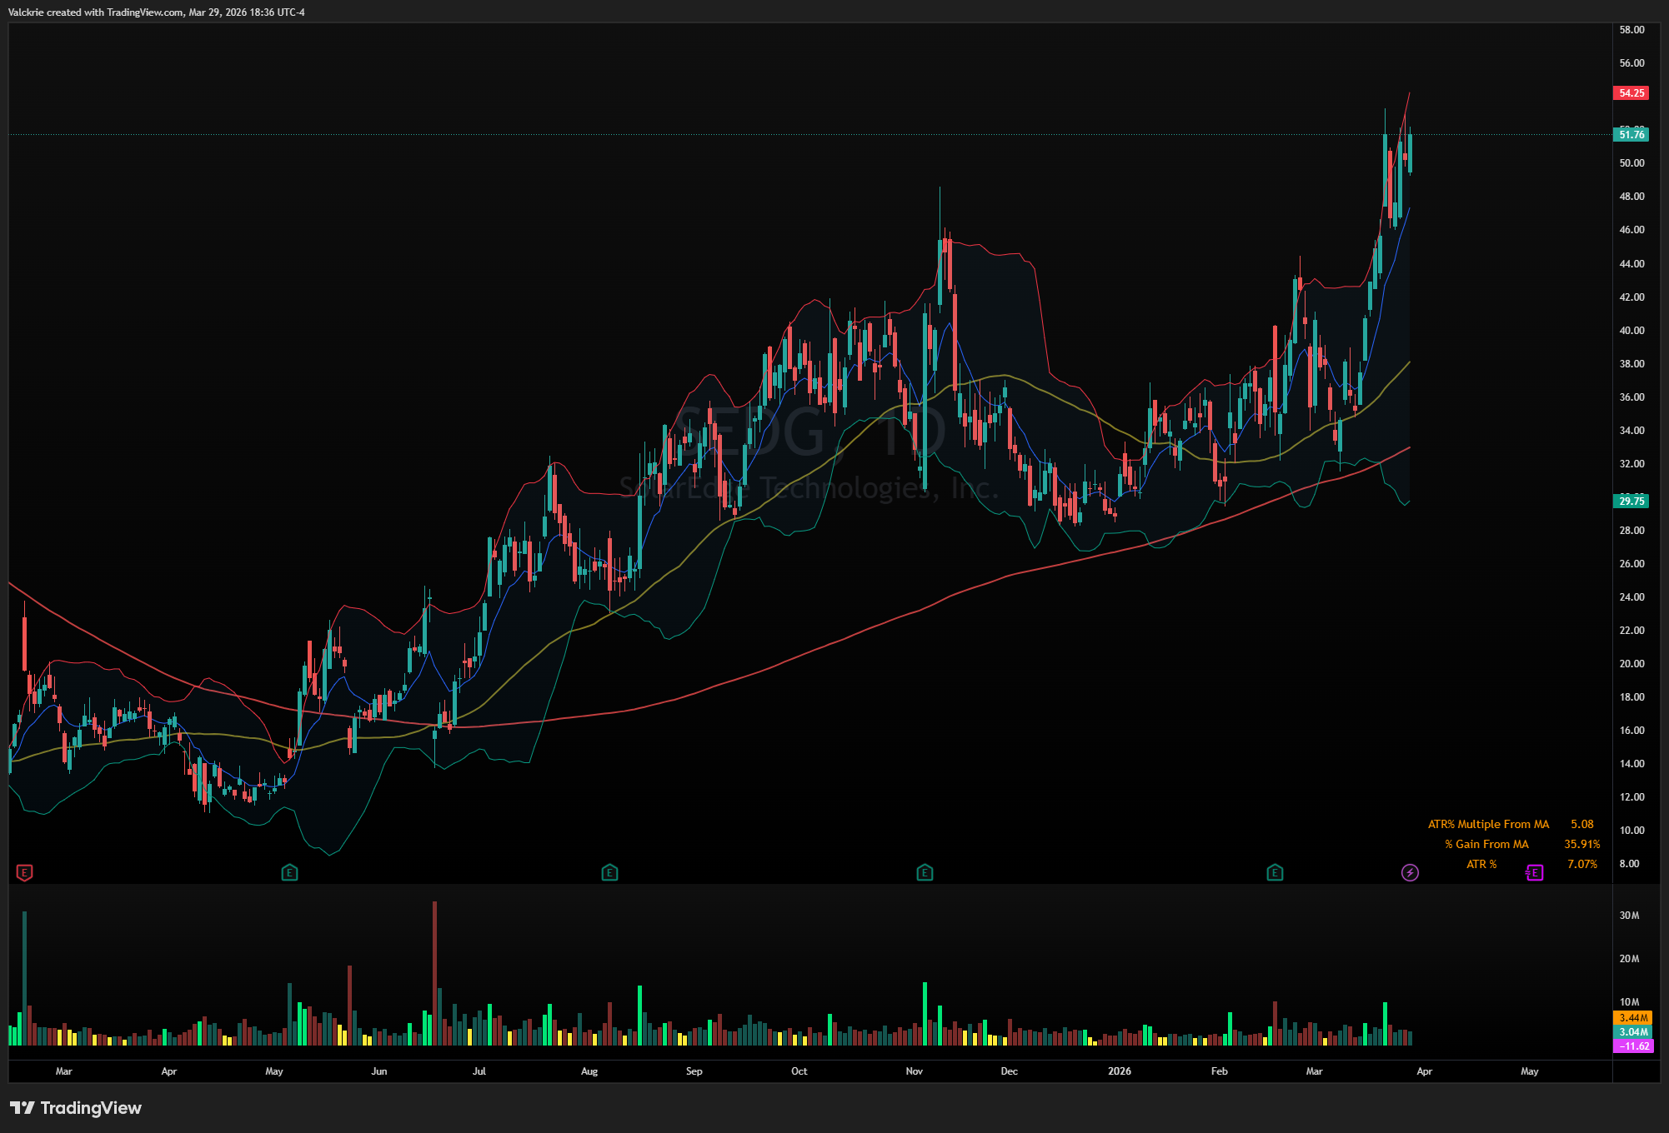Click the orange 3.44M volume label
Image resolution: width=1669 pixels, height=1133 pixels.
(x=1632, y=1018)
